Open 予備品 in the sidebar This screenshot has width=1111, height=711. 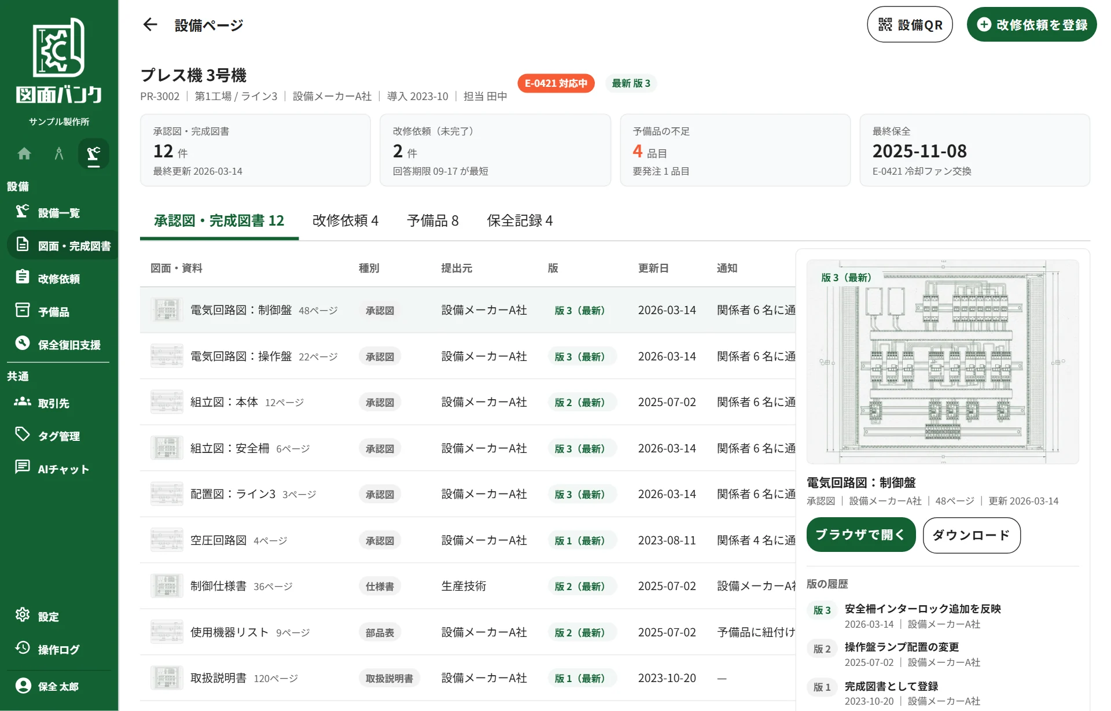point(59,312)
